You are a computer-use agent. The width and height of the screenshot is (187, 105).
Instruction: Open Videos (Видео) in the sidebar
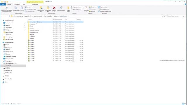[x=7, y=45]
